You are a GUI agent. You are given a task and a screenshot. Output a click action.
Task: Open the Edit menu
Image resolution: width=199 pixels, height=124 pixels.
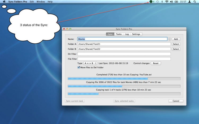[x=32, y=2]
